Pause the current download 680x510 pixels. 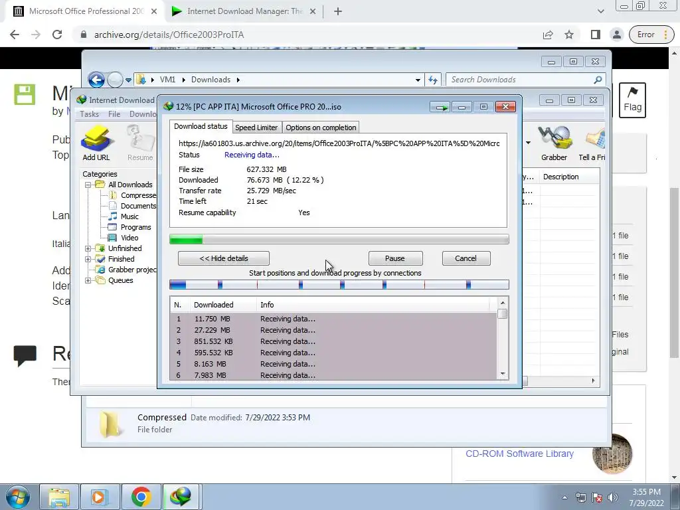pos(395,258)
